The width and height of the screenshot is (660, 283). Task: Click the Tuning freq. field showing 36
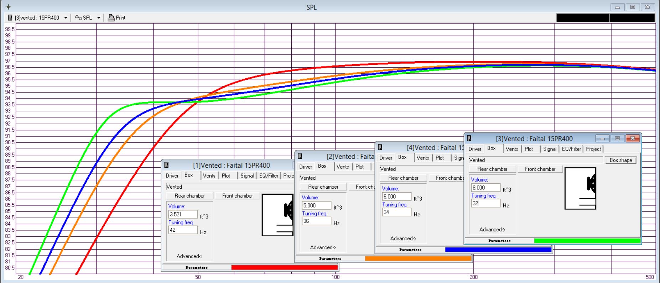point(317,221)
